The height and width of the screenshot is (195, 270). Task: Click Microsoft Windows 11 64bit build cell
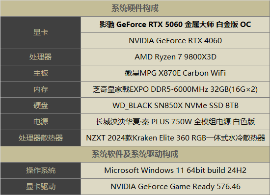click(x=175, y=170)
